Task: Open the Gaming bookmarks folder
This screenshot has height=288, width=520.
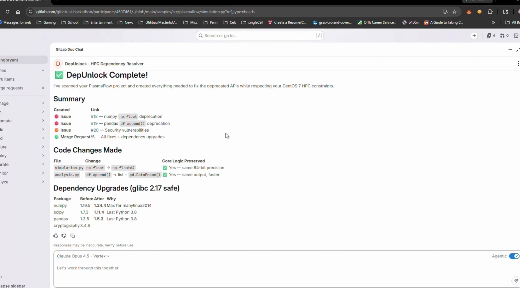Action: coord(46,22)
